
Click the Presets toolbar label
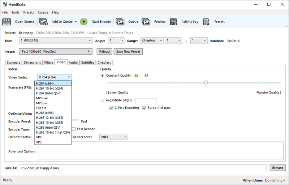tap(219, 22)
